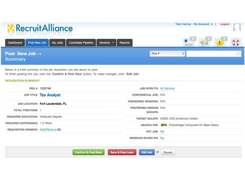Click Confirm & Post Now button
The height and width of the screenshot is (184, 245).
(89, 152)
